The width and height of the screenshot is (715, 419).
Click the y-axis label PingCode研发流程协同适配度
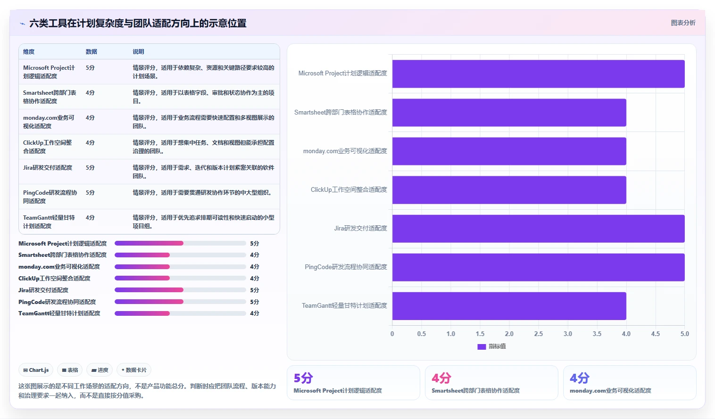click(346, 267)
